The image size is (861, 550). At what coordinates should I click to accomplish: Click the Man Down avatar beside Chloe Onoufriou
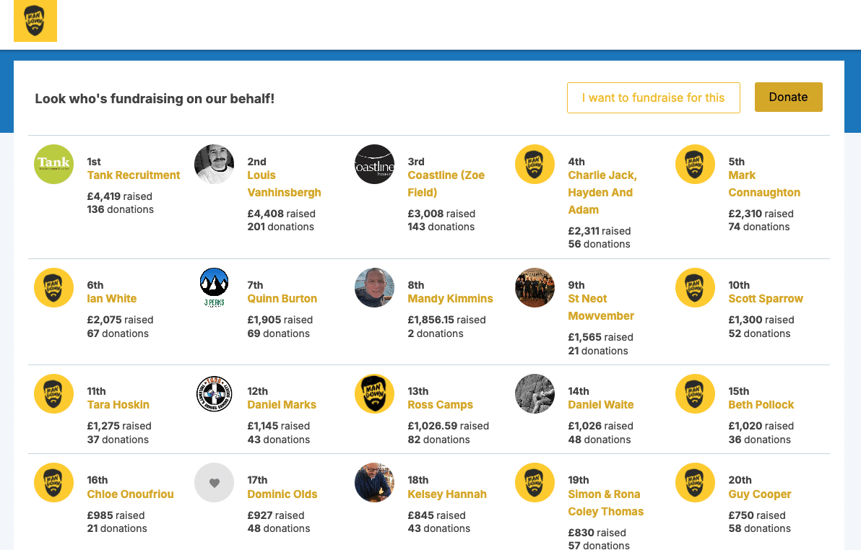53,482
